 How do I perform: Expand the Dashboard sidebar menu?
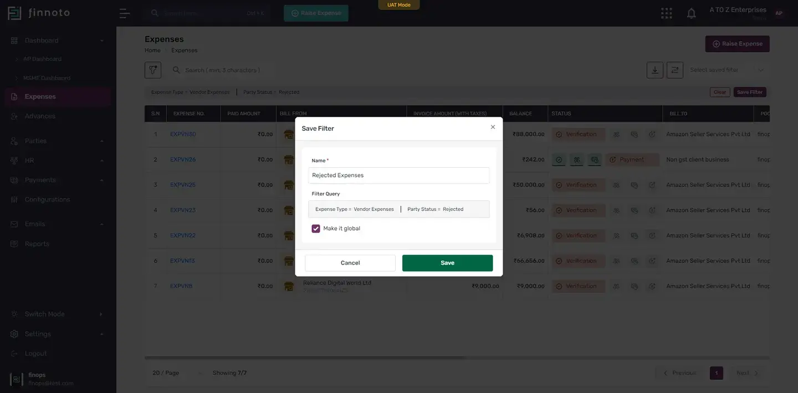tap(57, 40)
